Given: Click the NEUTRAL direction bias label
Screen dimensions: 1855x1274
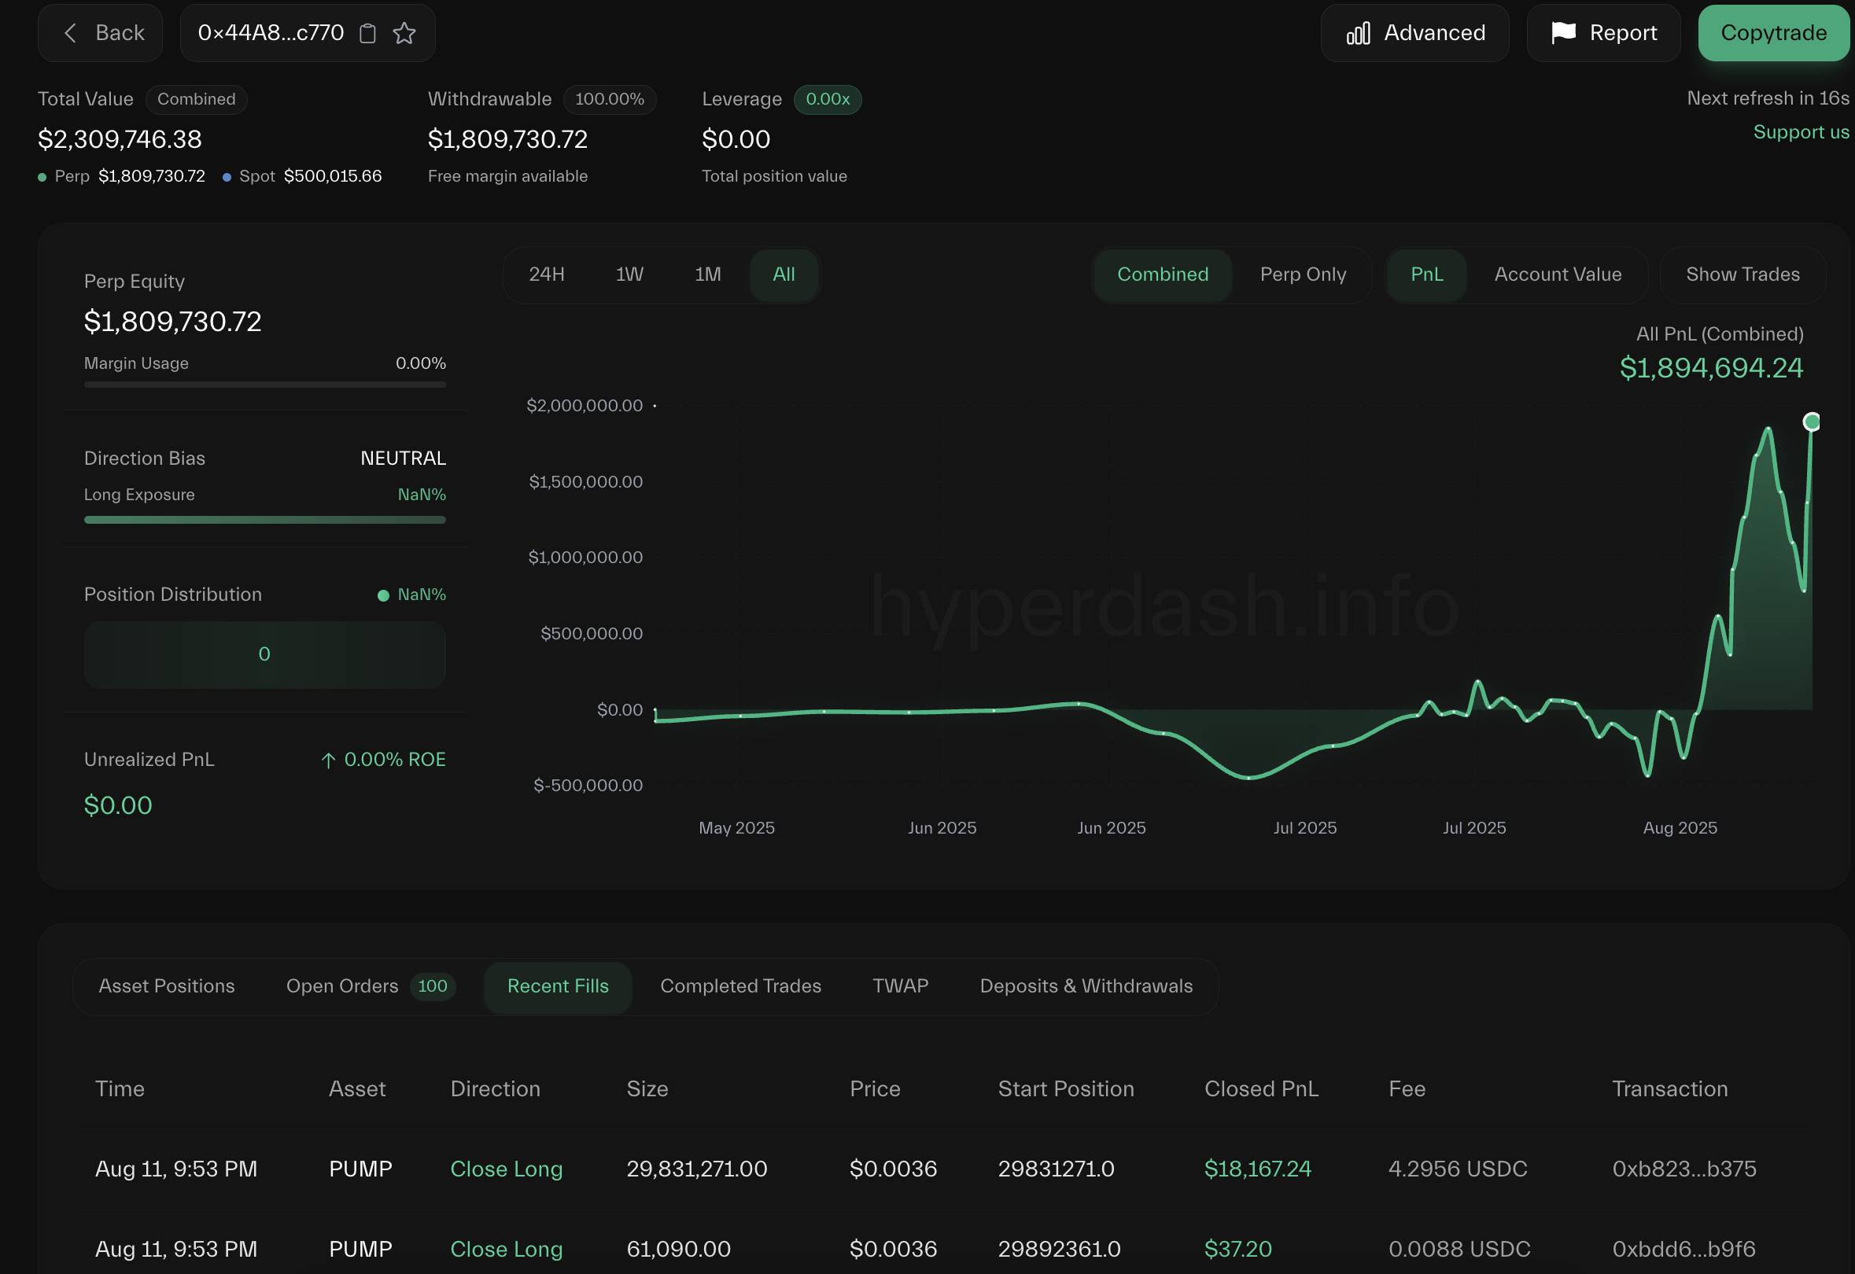Looking at the screenshot, I should [x=404, y=458].
